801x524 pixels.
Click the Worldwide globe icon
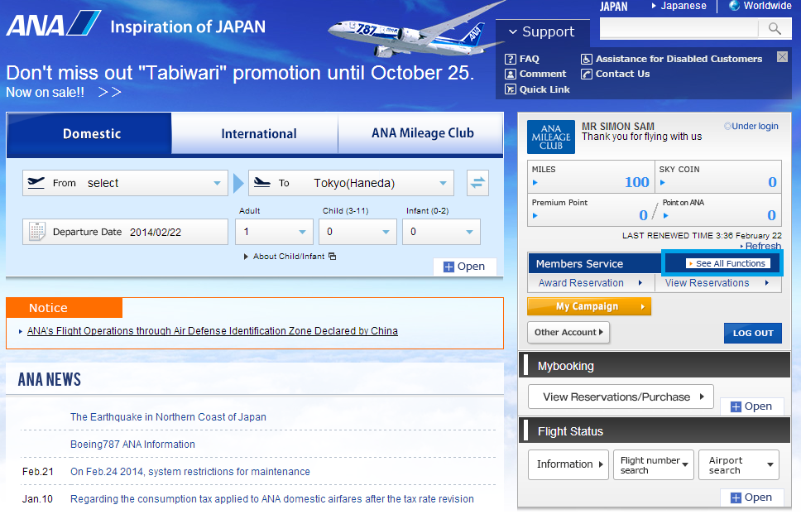(734, 6)
